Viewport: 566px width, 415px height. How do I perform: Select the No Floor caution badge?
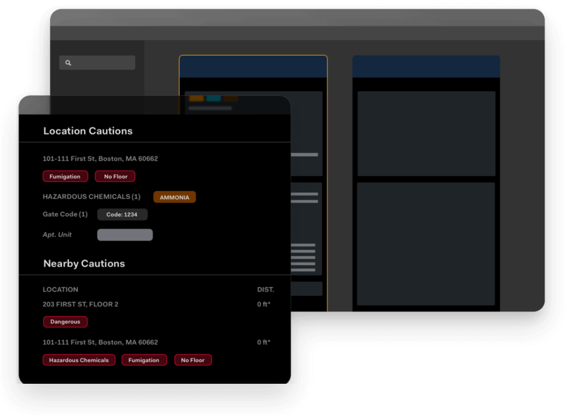coord(115,176)
